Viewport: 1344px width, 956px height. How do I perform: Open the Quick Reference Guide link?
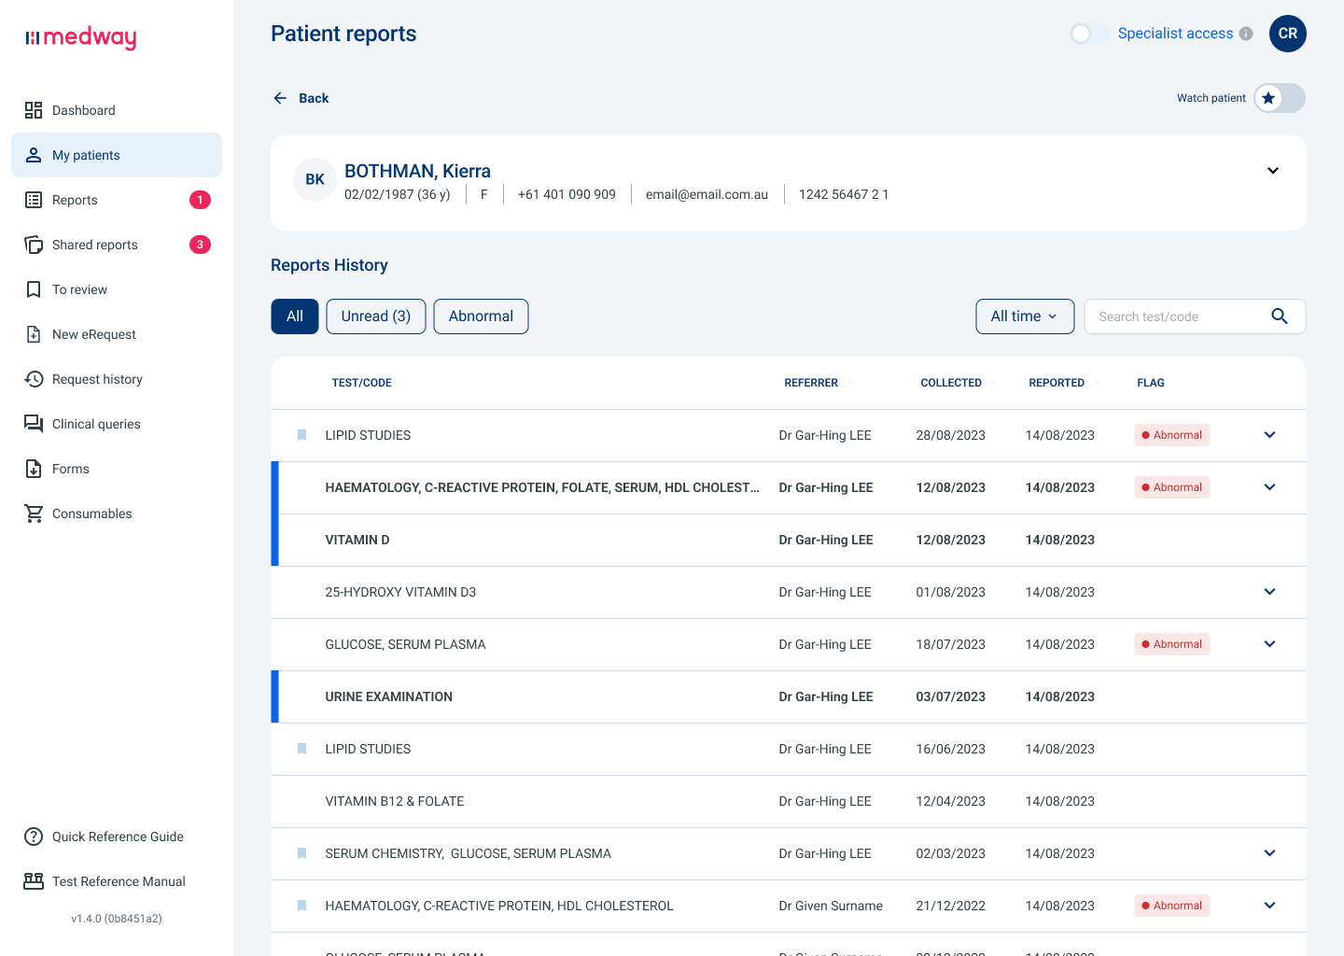[x=118, y=836]
